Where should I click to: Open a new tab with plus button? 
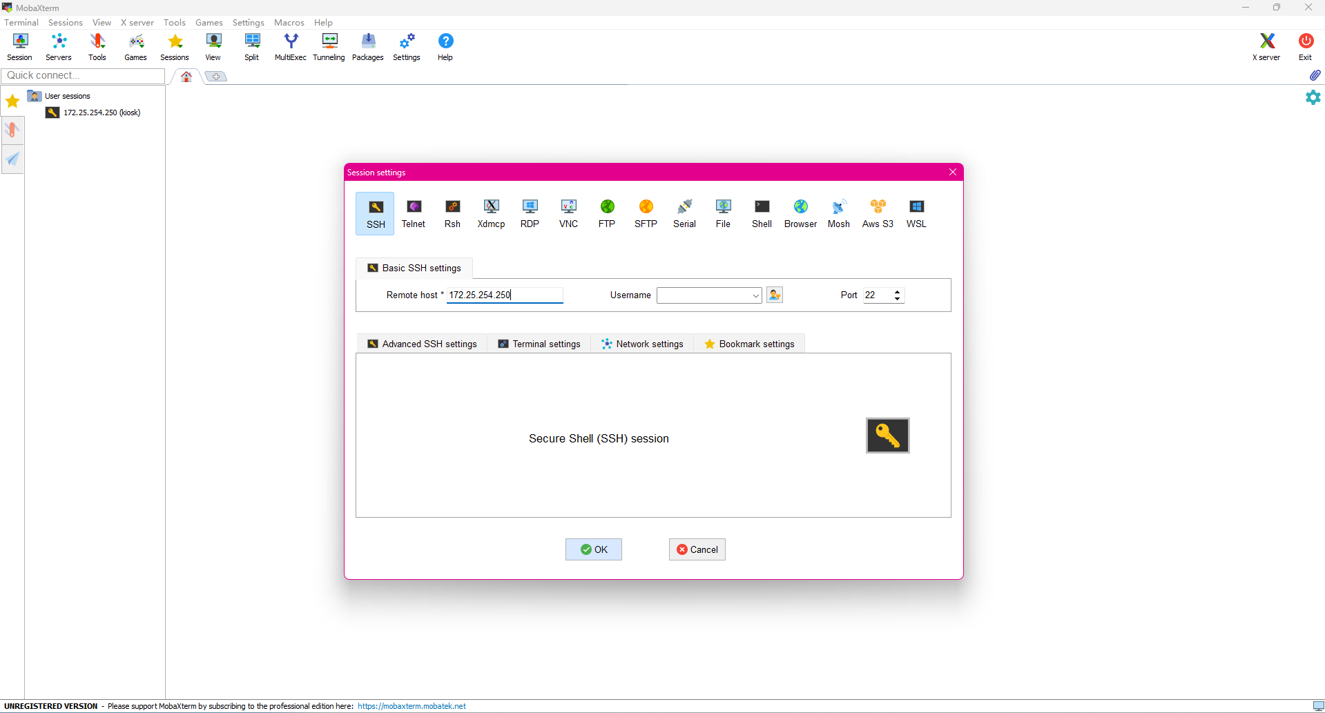[216, 77]
